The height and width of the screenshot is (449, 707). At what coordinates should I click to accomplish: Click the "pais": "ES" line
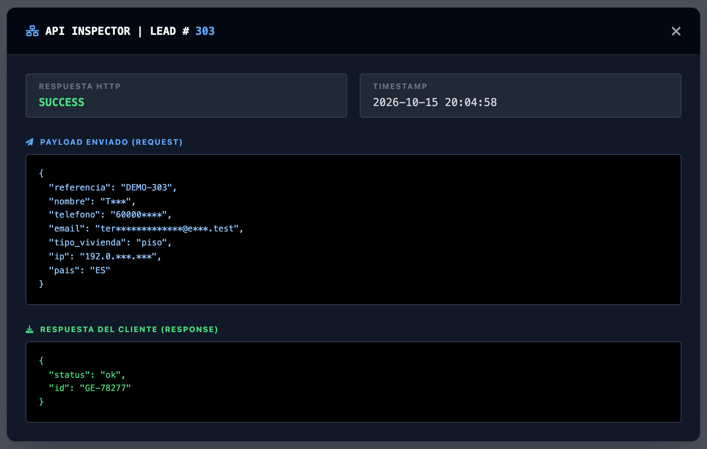coord(79,270)
